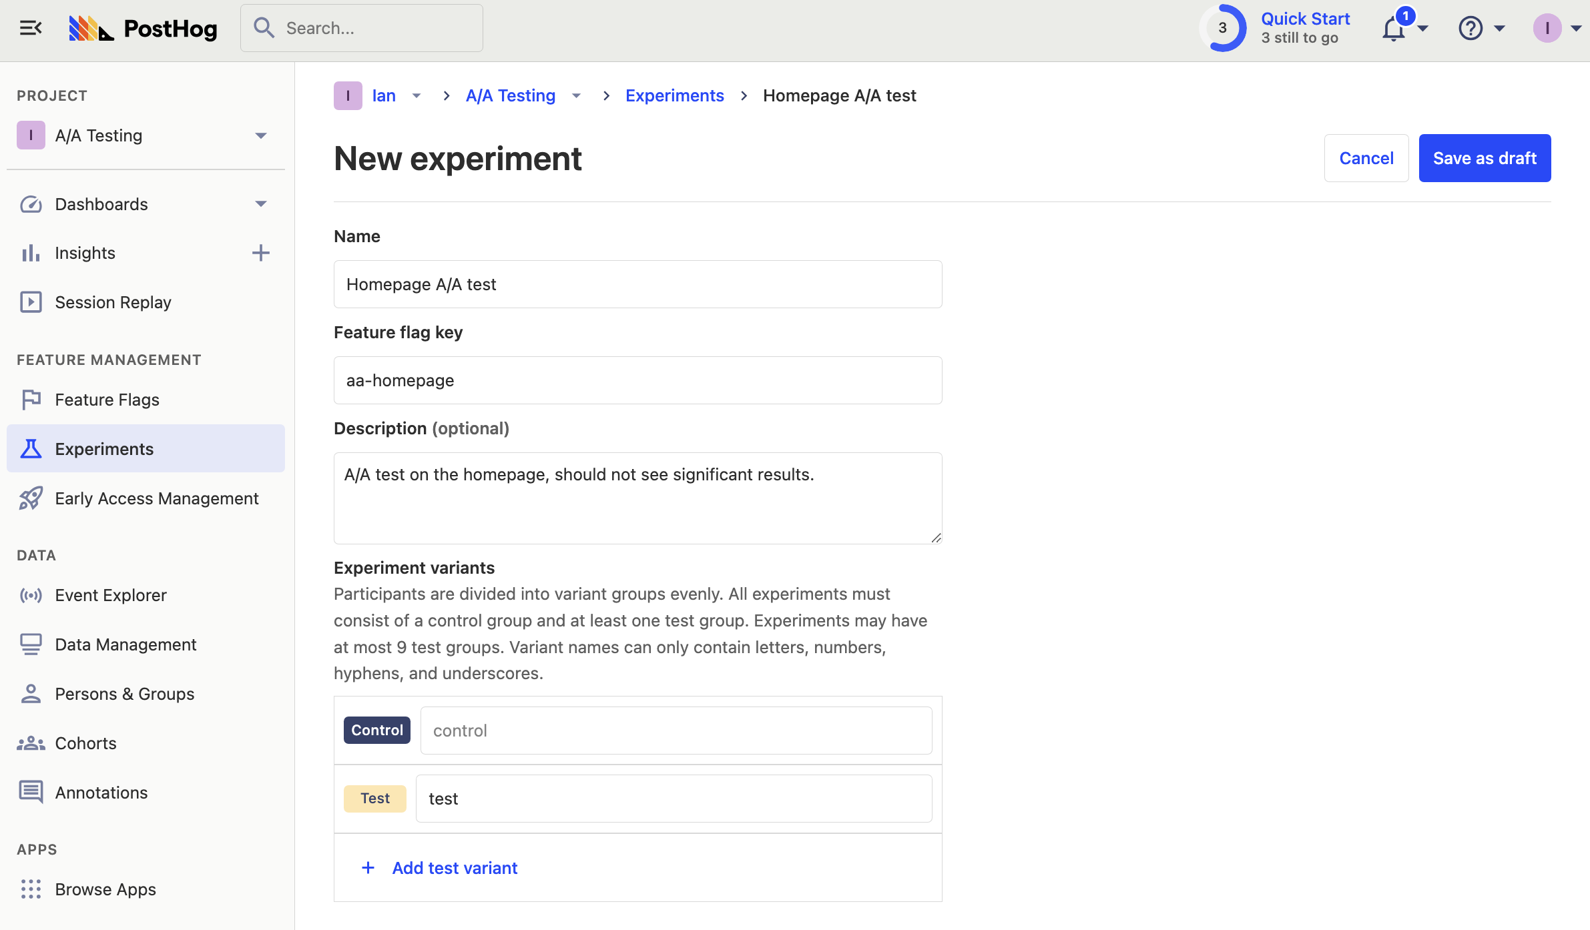Select Browse Apps in the sidebar
This screenshot has height=930, width=1590.
pyautogui.click(x=105, y=889)
